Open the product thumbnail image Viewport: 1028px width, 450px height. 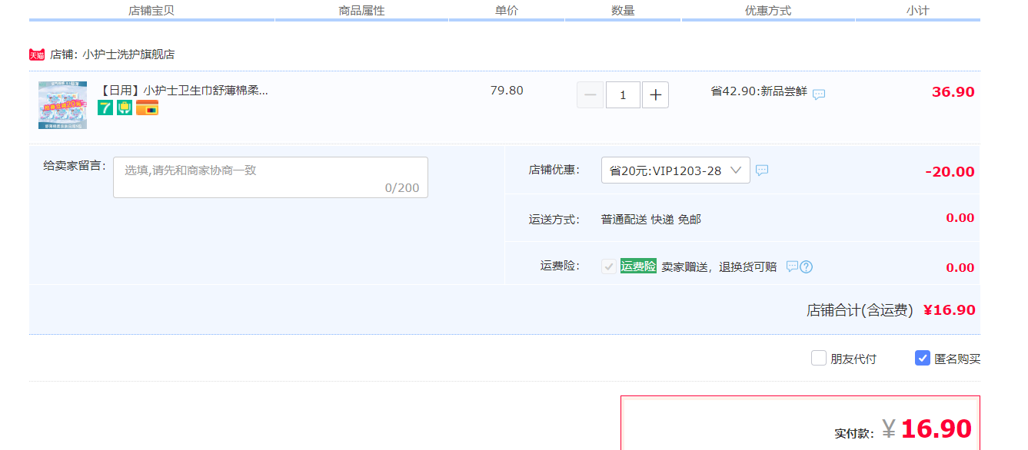63,105
